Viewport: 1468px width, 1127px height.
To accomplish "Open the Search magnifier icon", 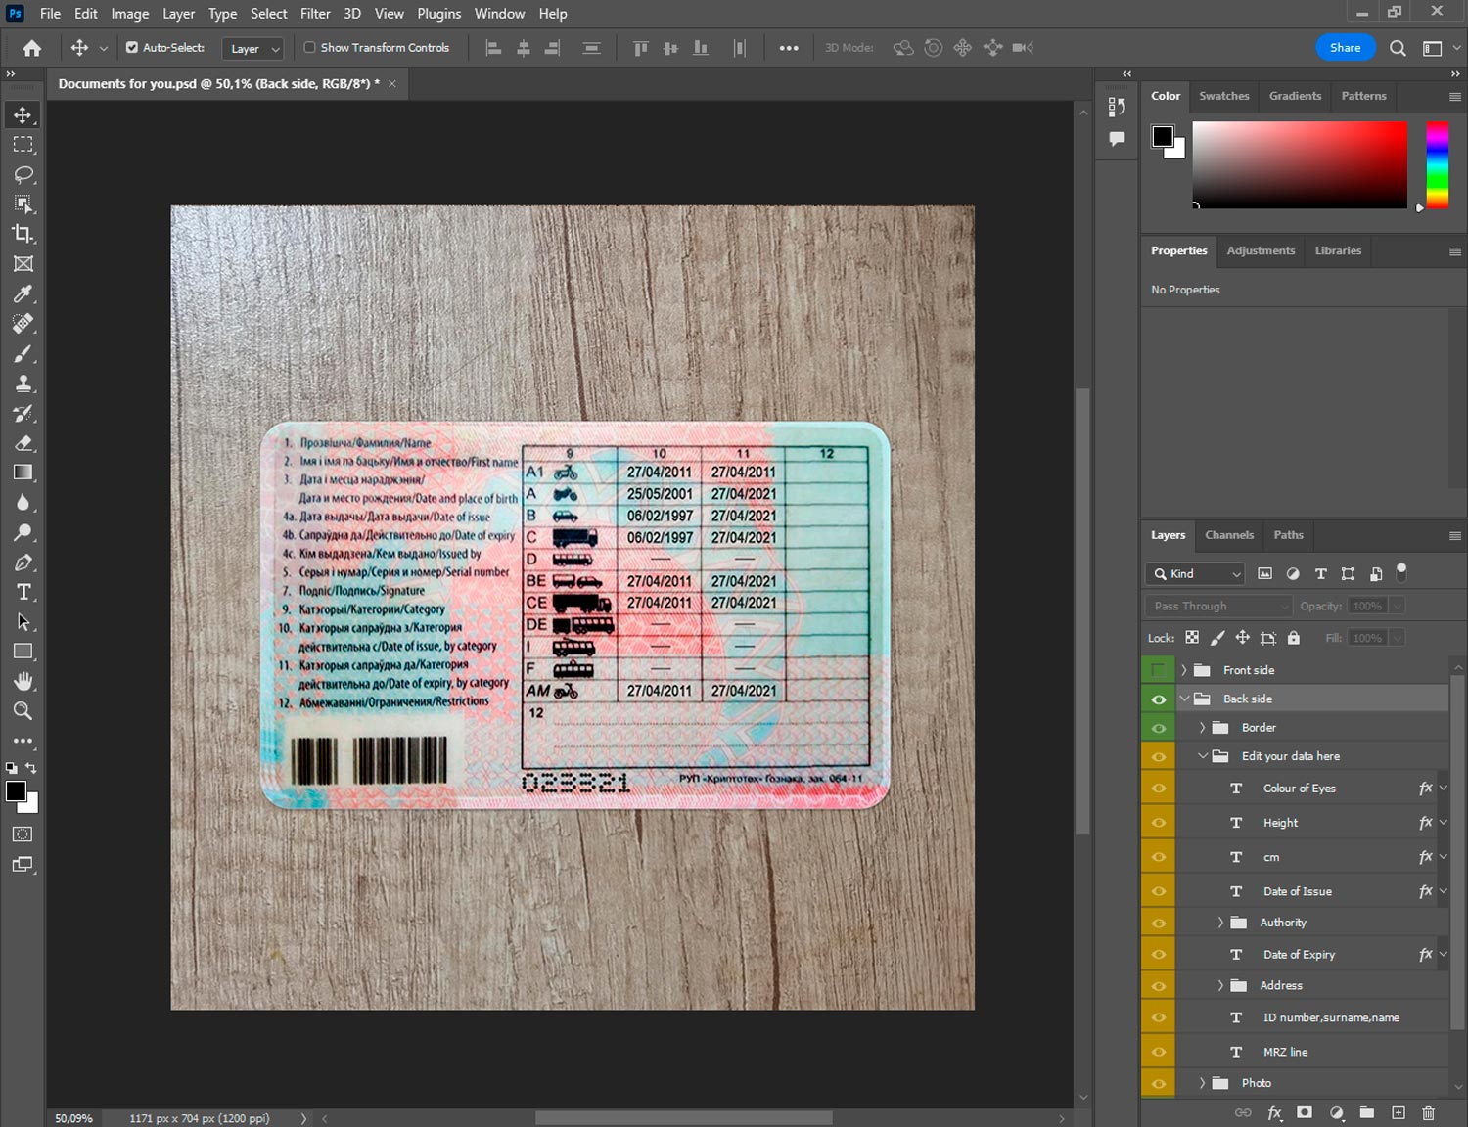I will 1398,48.
